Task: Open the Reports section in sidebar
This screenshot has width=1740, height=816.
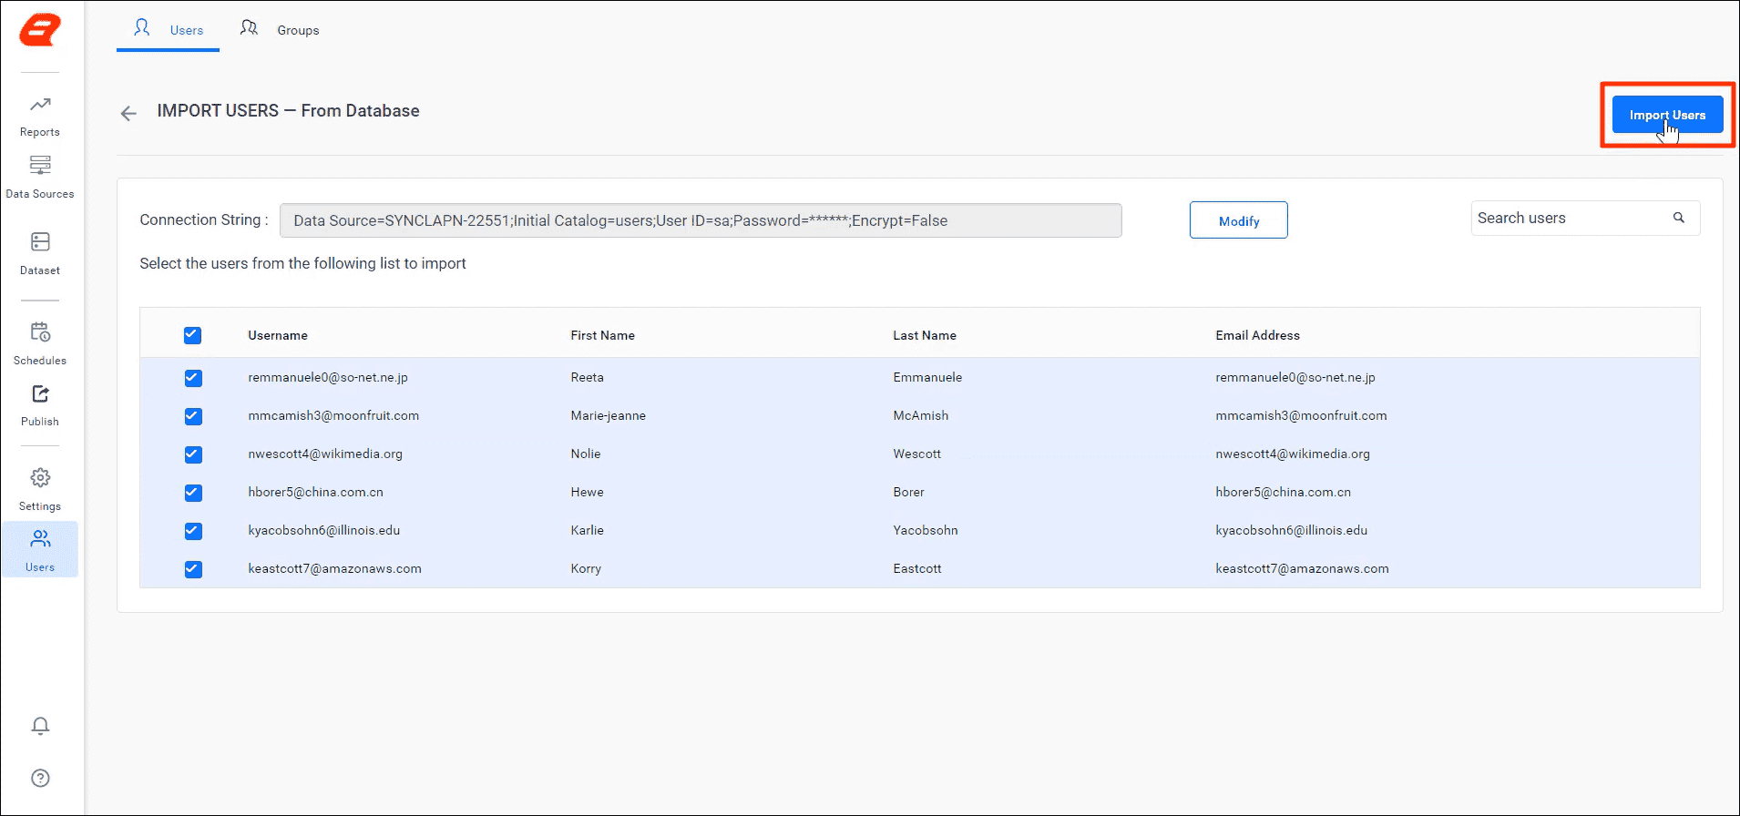Action: pos(40,116)
